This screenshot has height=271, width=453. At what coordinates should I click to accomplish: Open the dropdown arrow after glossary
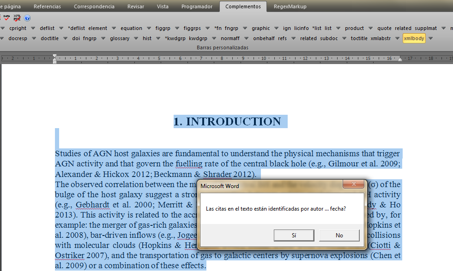click(x=136, y=38)
